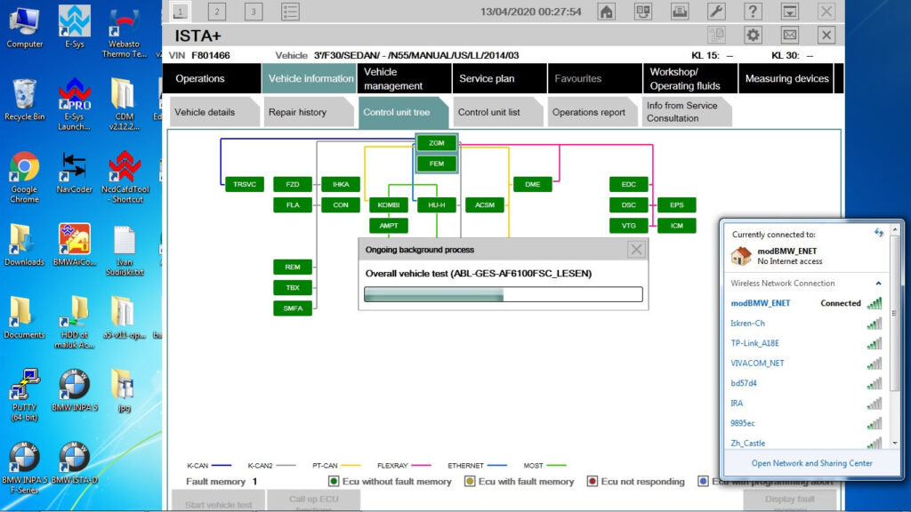The height and width of the screenshot is (512, 911).
Task: Click the envelope feedback icon
Action: point(790,36)
